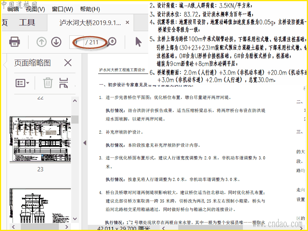The width and height of the screenshot is (308, 231).
Task: Click the print pages icon in thumbnail panel
Action: (64, 83)
